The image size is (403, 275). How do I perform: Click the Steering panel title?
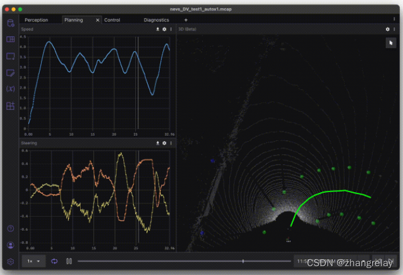pyautogui.click(x=29, y=143)
